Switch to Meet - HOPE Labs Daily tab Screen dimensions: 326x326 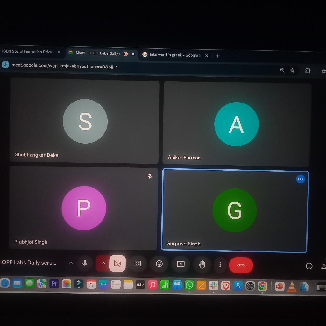click(98, 53)
